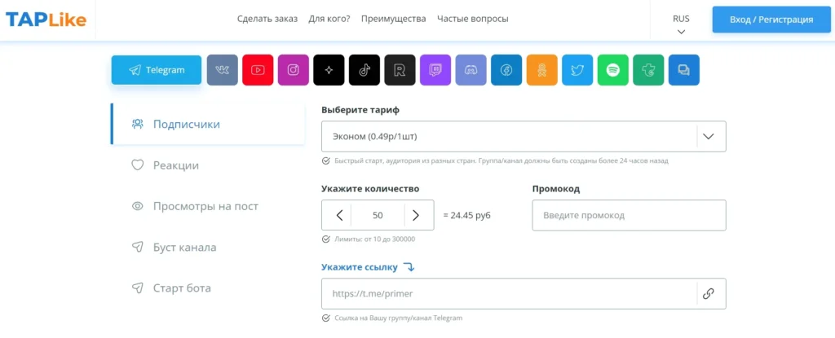Image resolution: width=835 pixels, height=338 pixels.
Task: Click the teal green puzzle-shaped icon
Action: coord(648,70)
